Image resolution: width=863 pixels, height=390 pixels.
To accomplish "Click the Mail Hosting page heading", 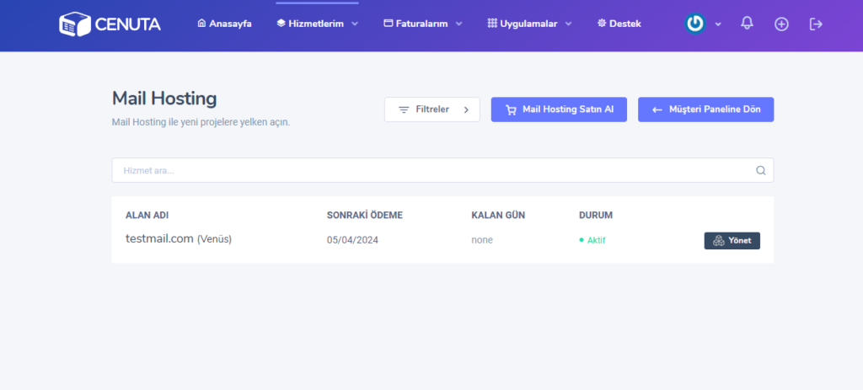I will tap(164, 99).
